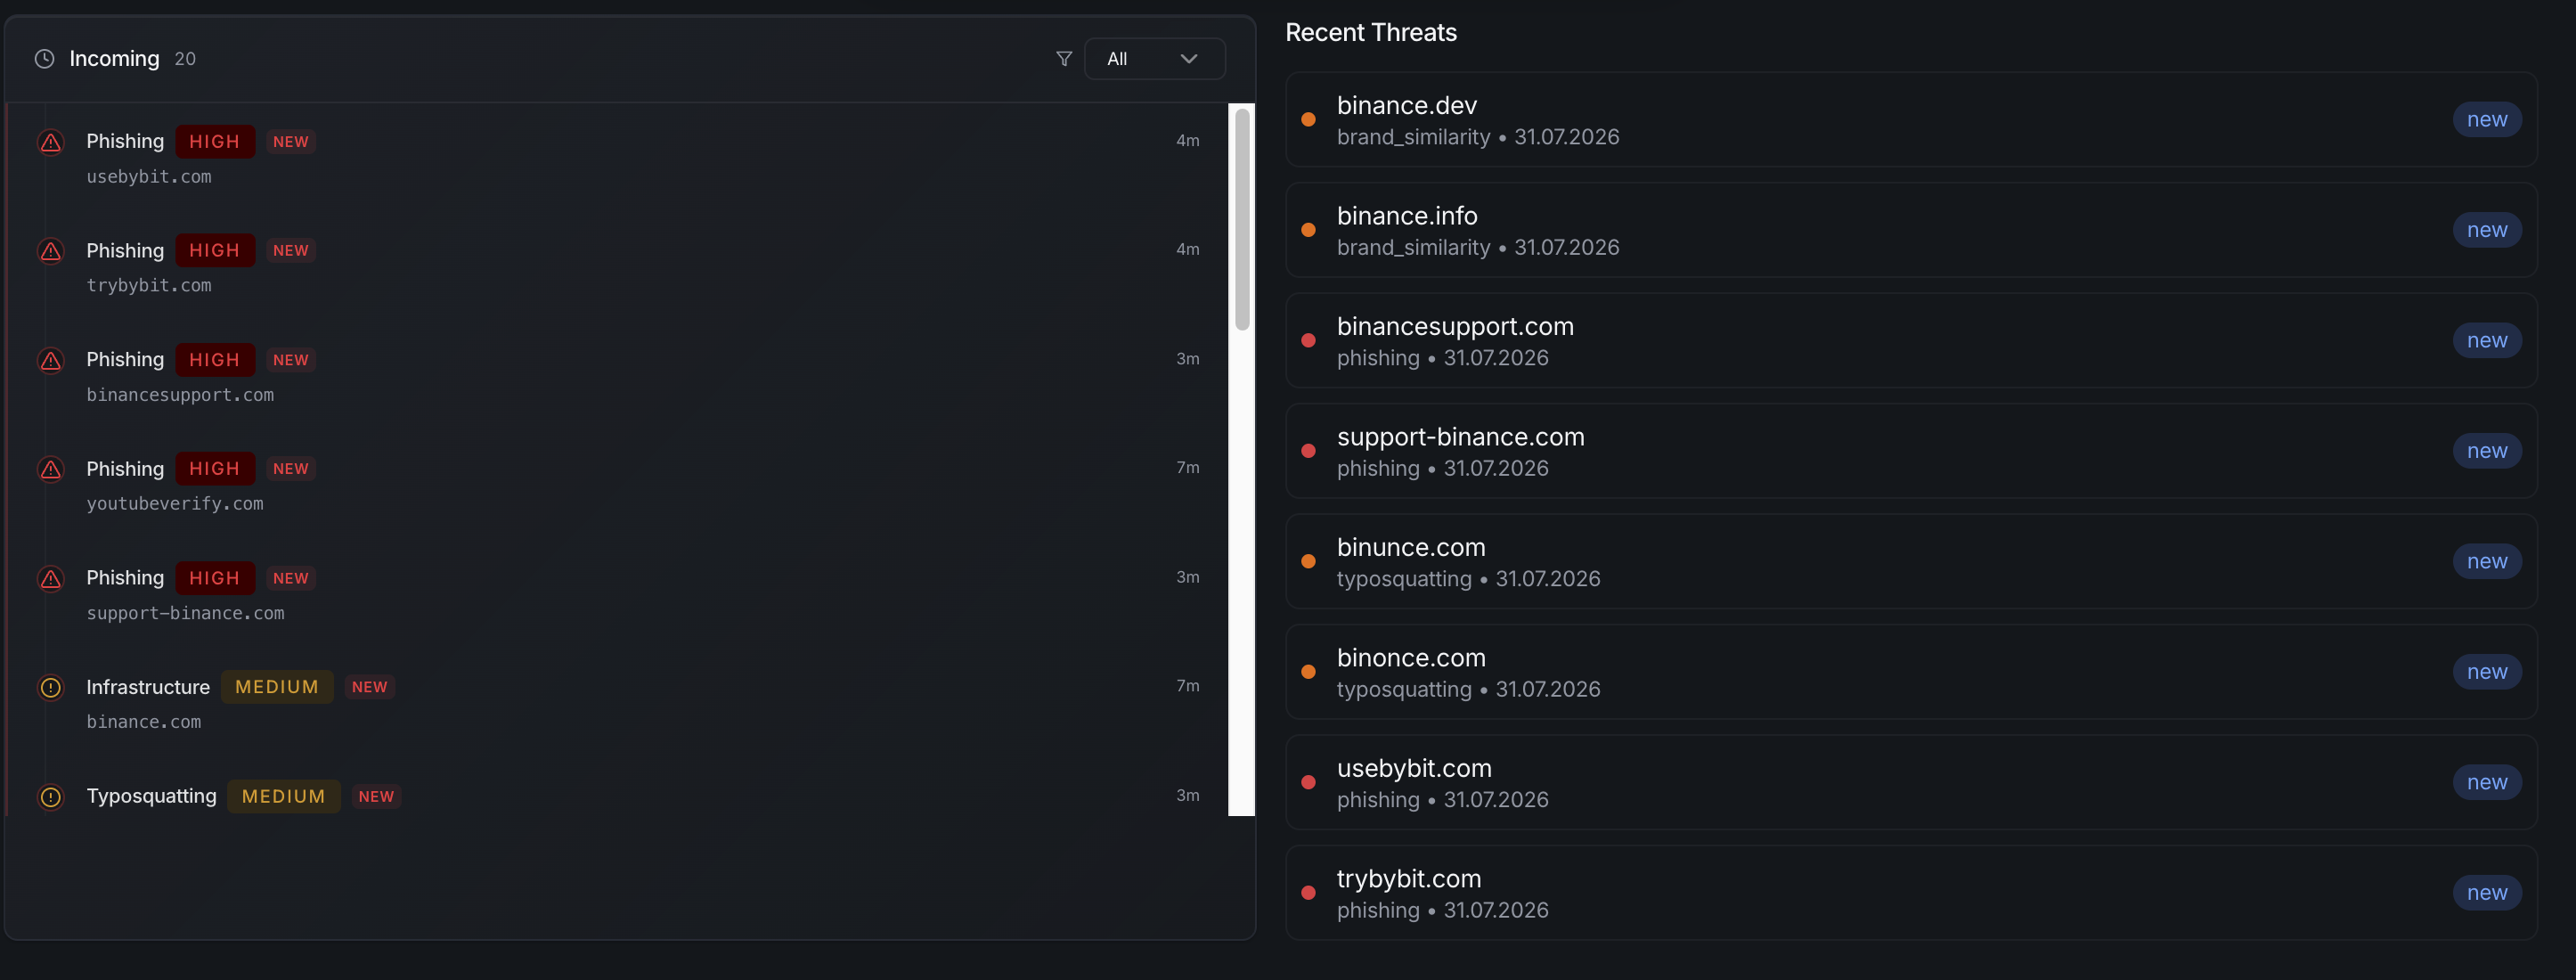Click the orange status dot for binonce.com
The width and height of the screenshot is (2576, 980).
click(x=1308, y=672)
